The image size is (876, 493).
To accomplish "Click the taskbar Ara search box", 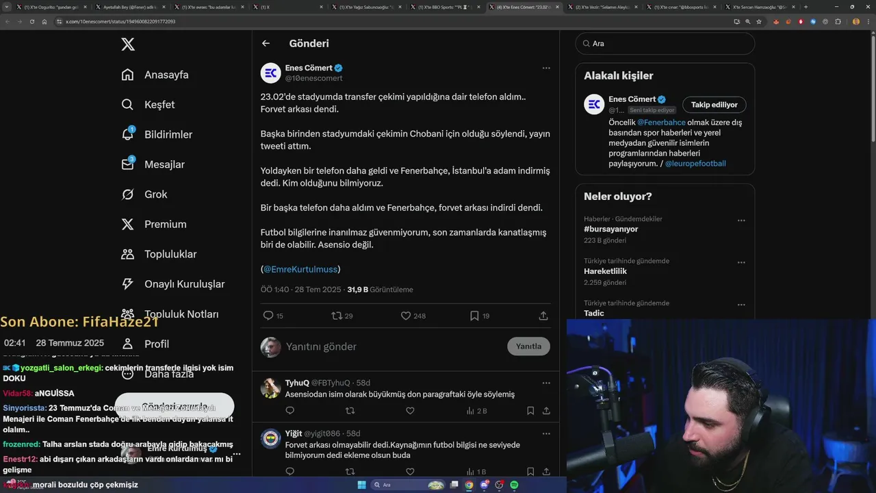I will coord(408,485).
